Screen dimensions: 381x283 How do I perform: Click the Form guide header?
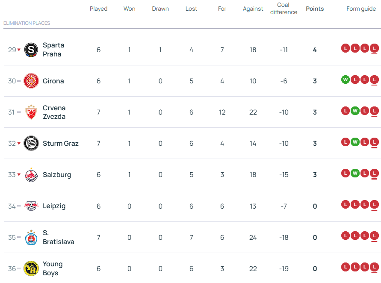point(361,9)
